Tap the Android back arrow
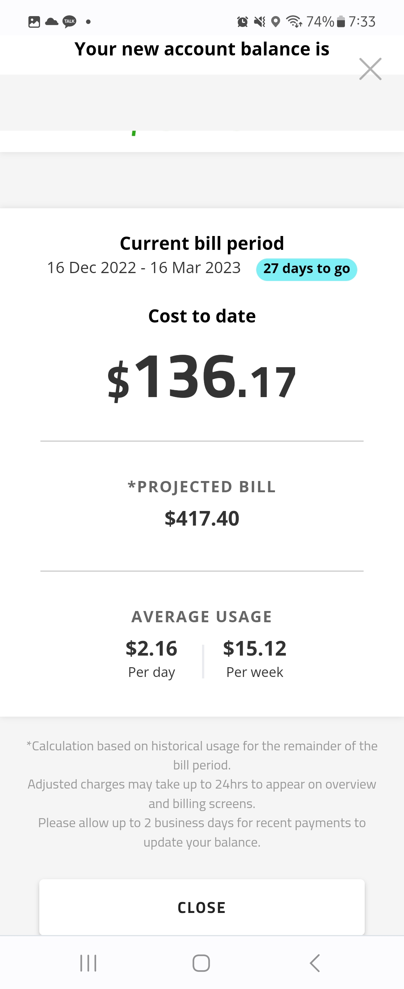404x989 pixels. point(315,962)
